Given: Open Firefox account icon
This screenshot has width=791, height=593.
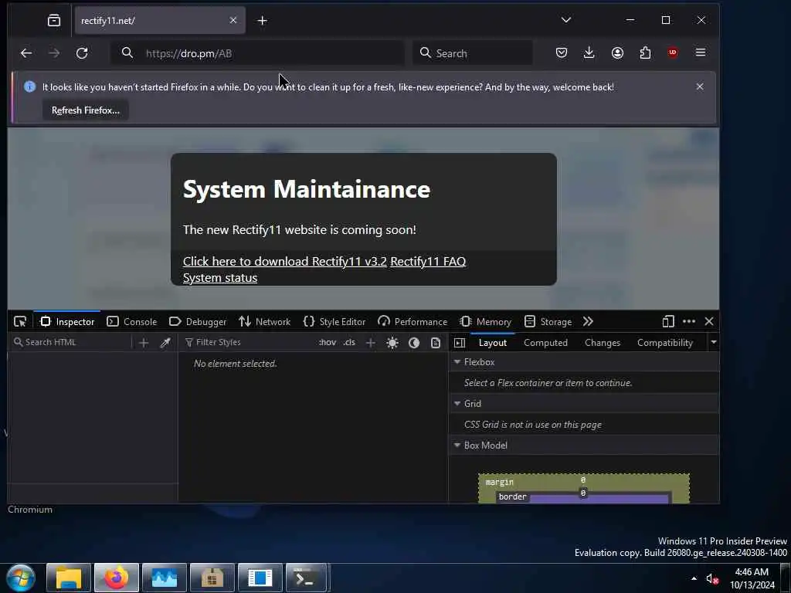Looking at the screenshot, I should click(x=617, y=53).
